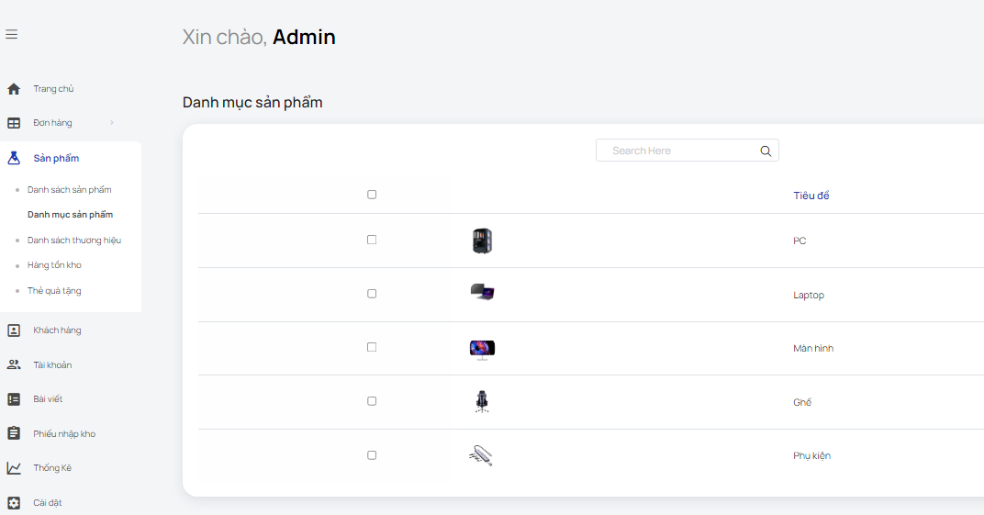Click the Thống Kê chart icon
The image size is (984, 515).
[x=14, y=468]
